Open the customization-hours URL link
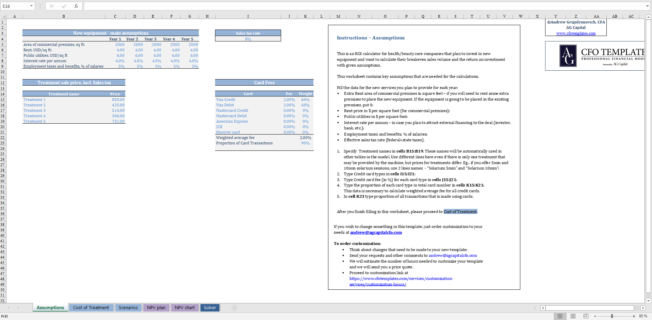Image resolution: width=652 pixels, height=320 pixels. (401, 281)
